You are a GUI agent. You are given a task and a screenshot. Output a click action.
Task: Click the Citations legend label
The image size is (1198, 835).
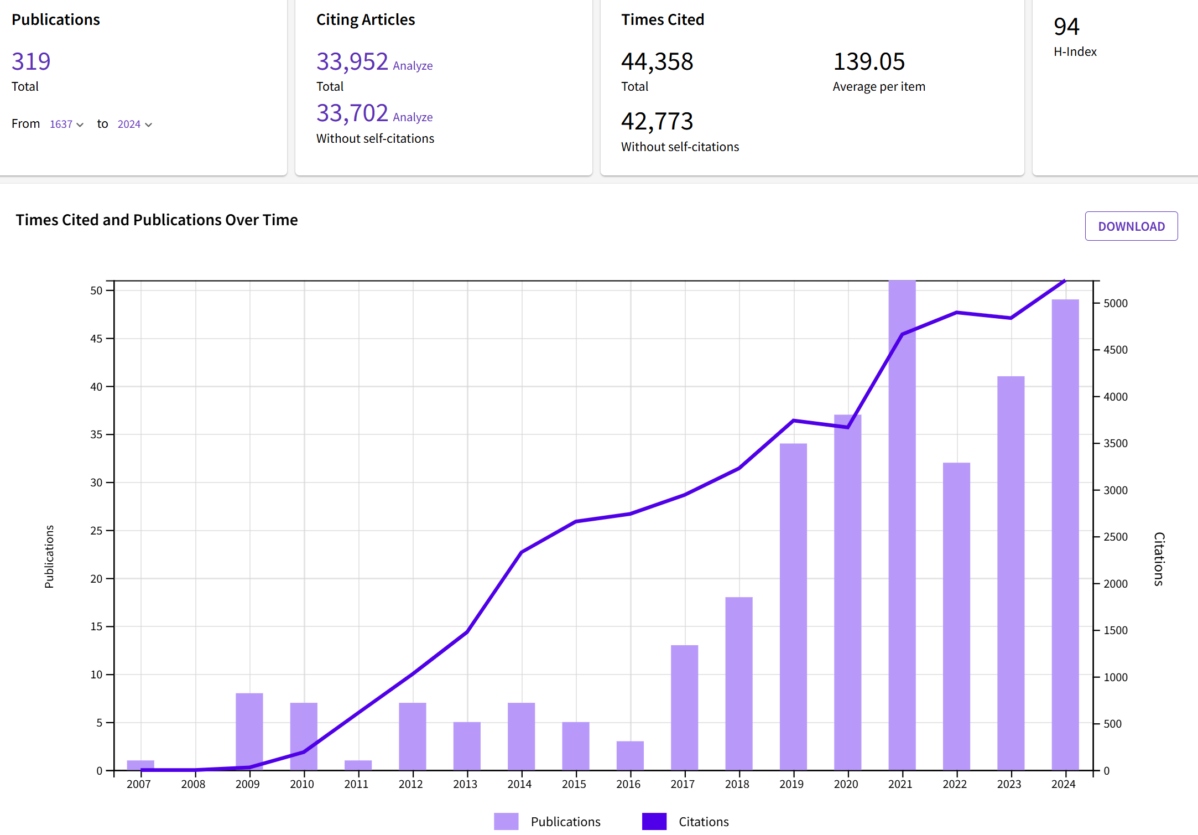tap(704, 822)
